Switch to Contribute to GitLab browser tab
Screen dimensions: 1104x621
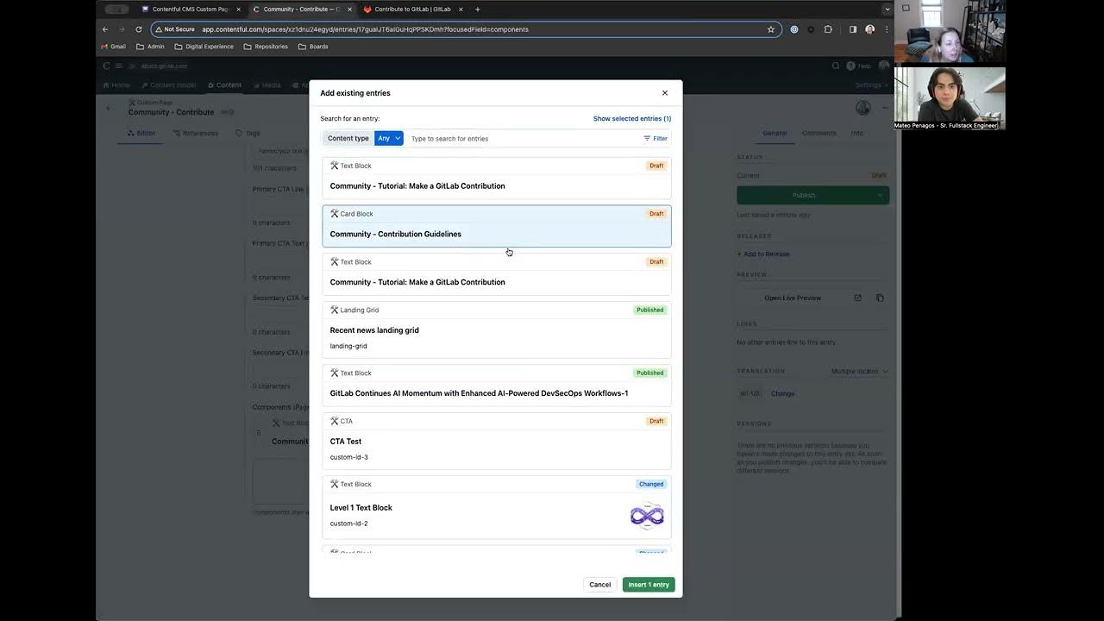(x=412, y=9)
